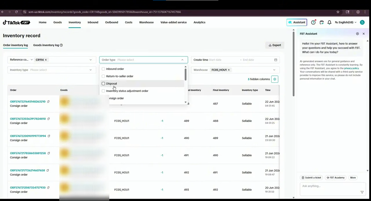This screenshot has height=201, width=371.
Task: Open the Outbound menu
Action: tap(112, 22)
